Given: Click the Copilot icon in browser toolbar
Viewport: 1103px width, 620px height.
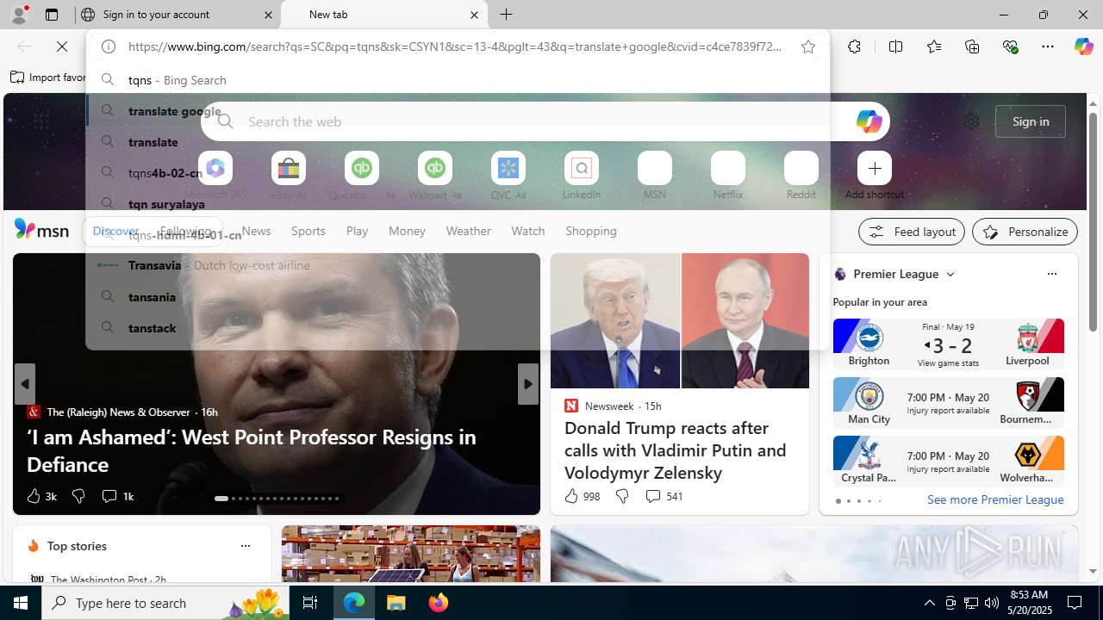Looking at the screenshot, I should (x=1083, y=46).
